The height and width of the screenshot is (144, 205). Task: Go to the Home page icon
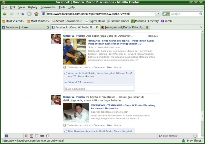[36, 14]
